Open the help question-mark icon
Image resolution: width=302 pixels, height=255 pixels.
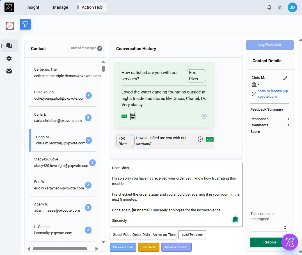pos(280,7)
